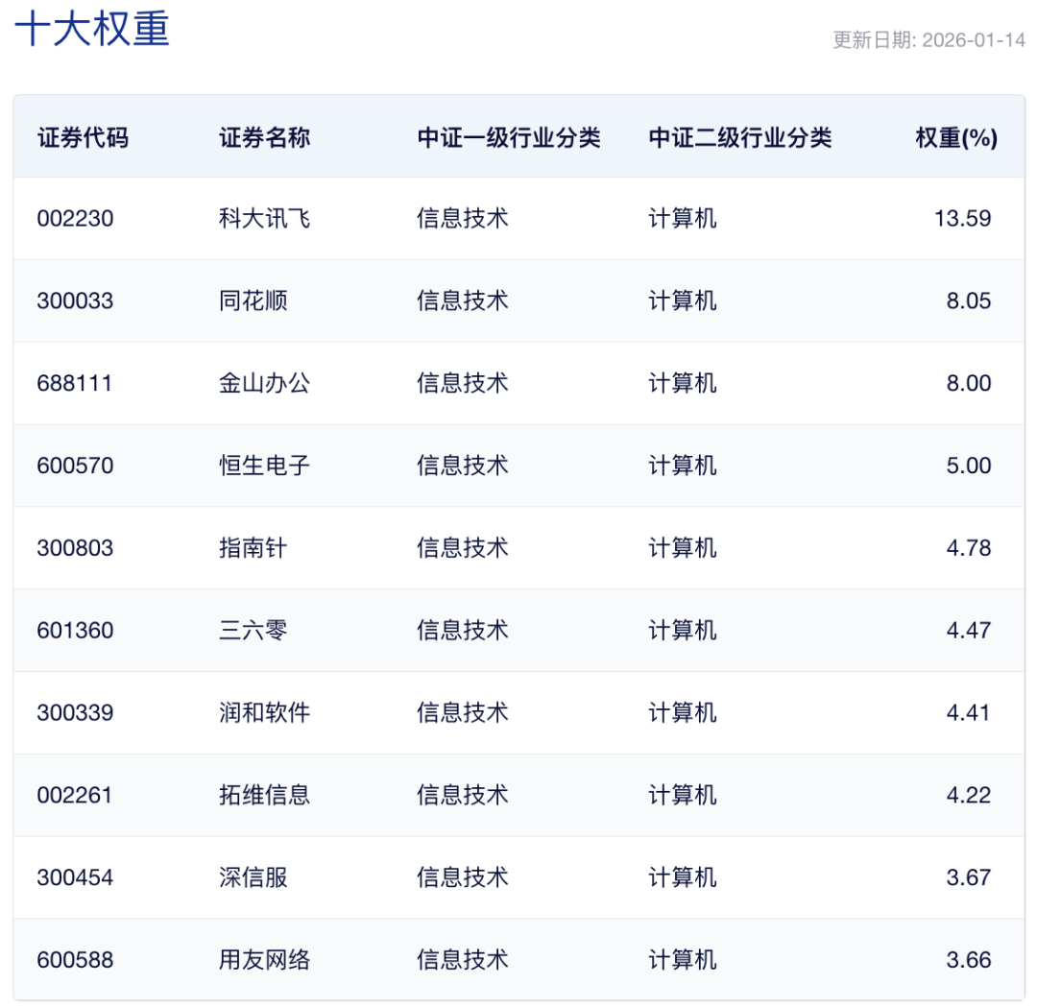Select stock name 深信服
Viewport: 1037px width, 1007px height.
(253, 877)
